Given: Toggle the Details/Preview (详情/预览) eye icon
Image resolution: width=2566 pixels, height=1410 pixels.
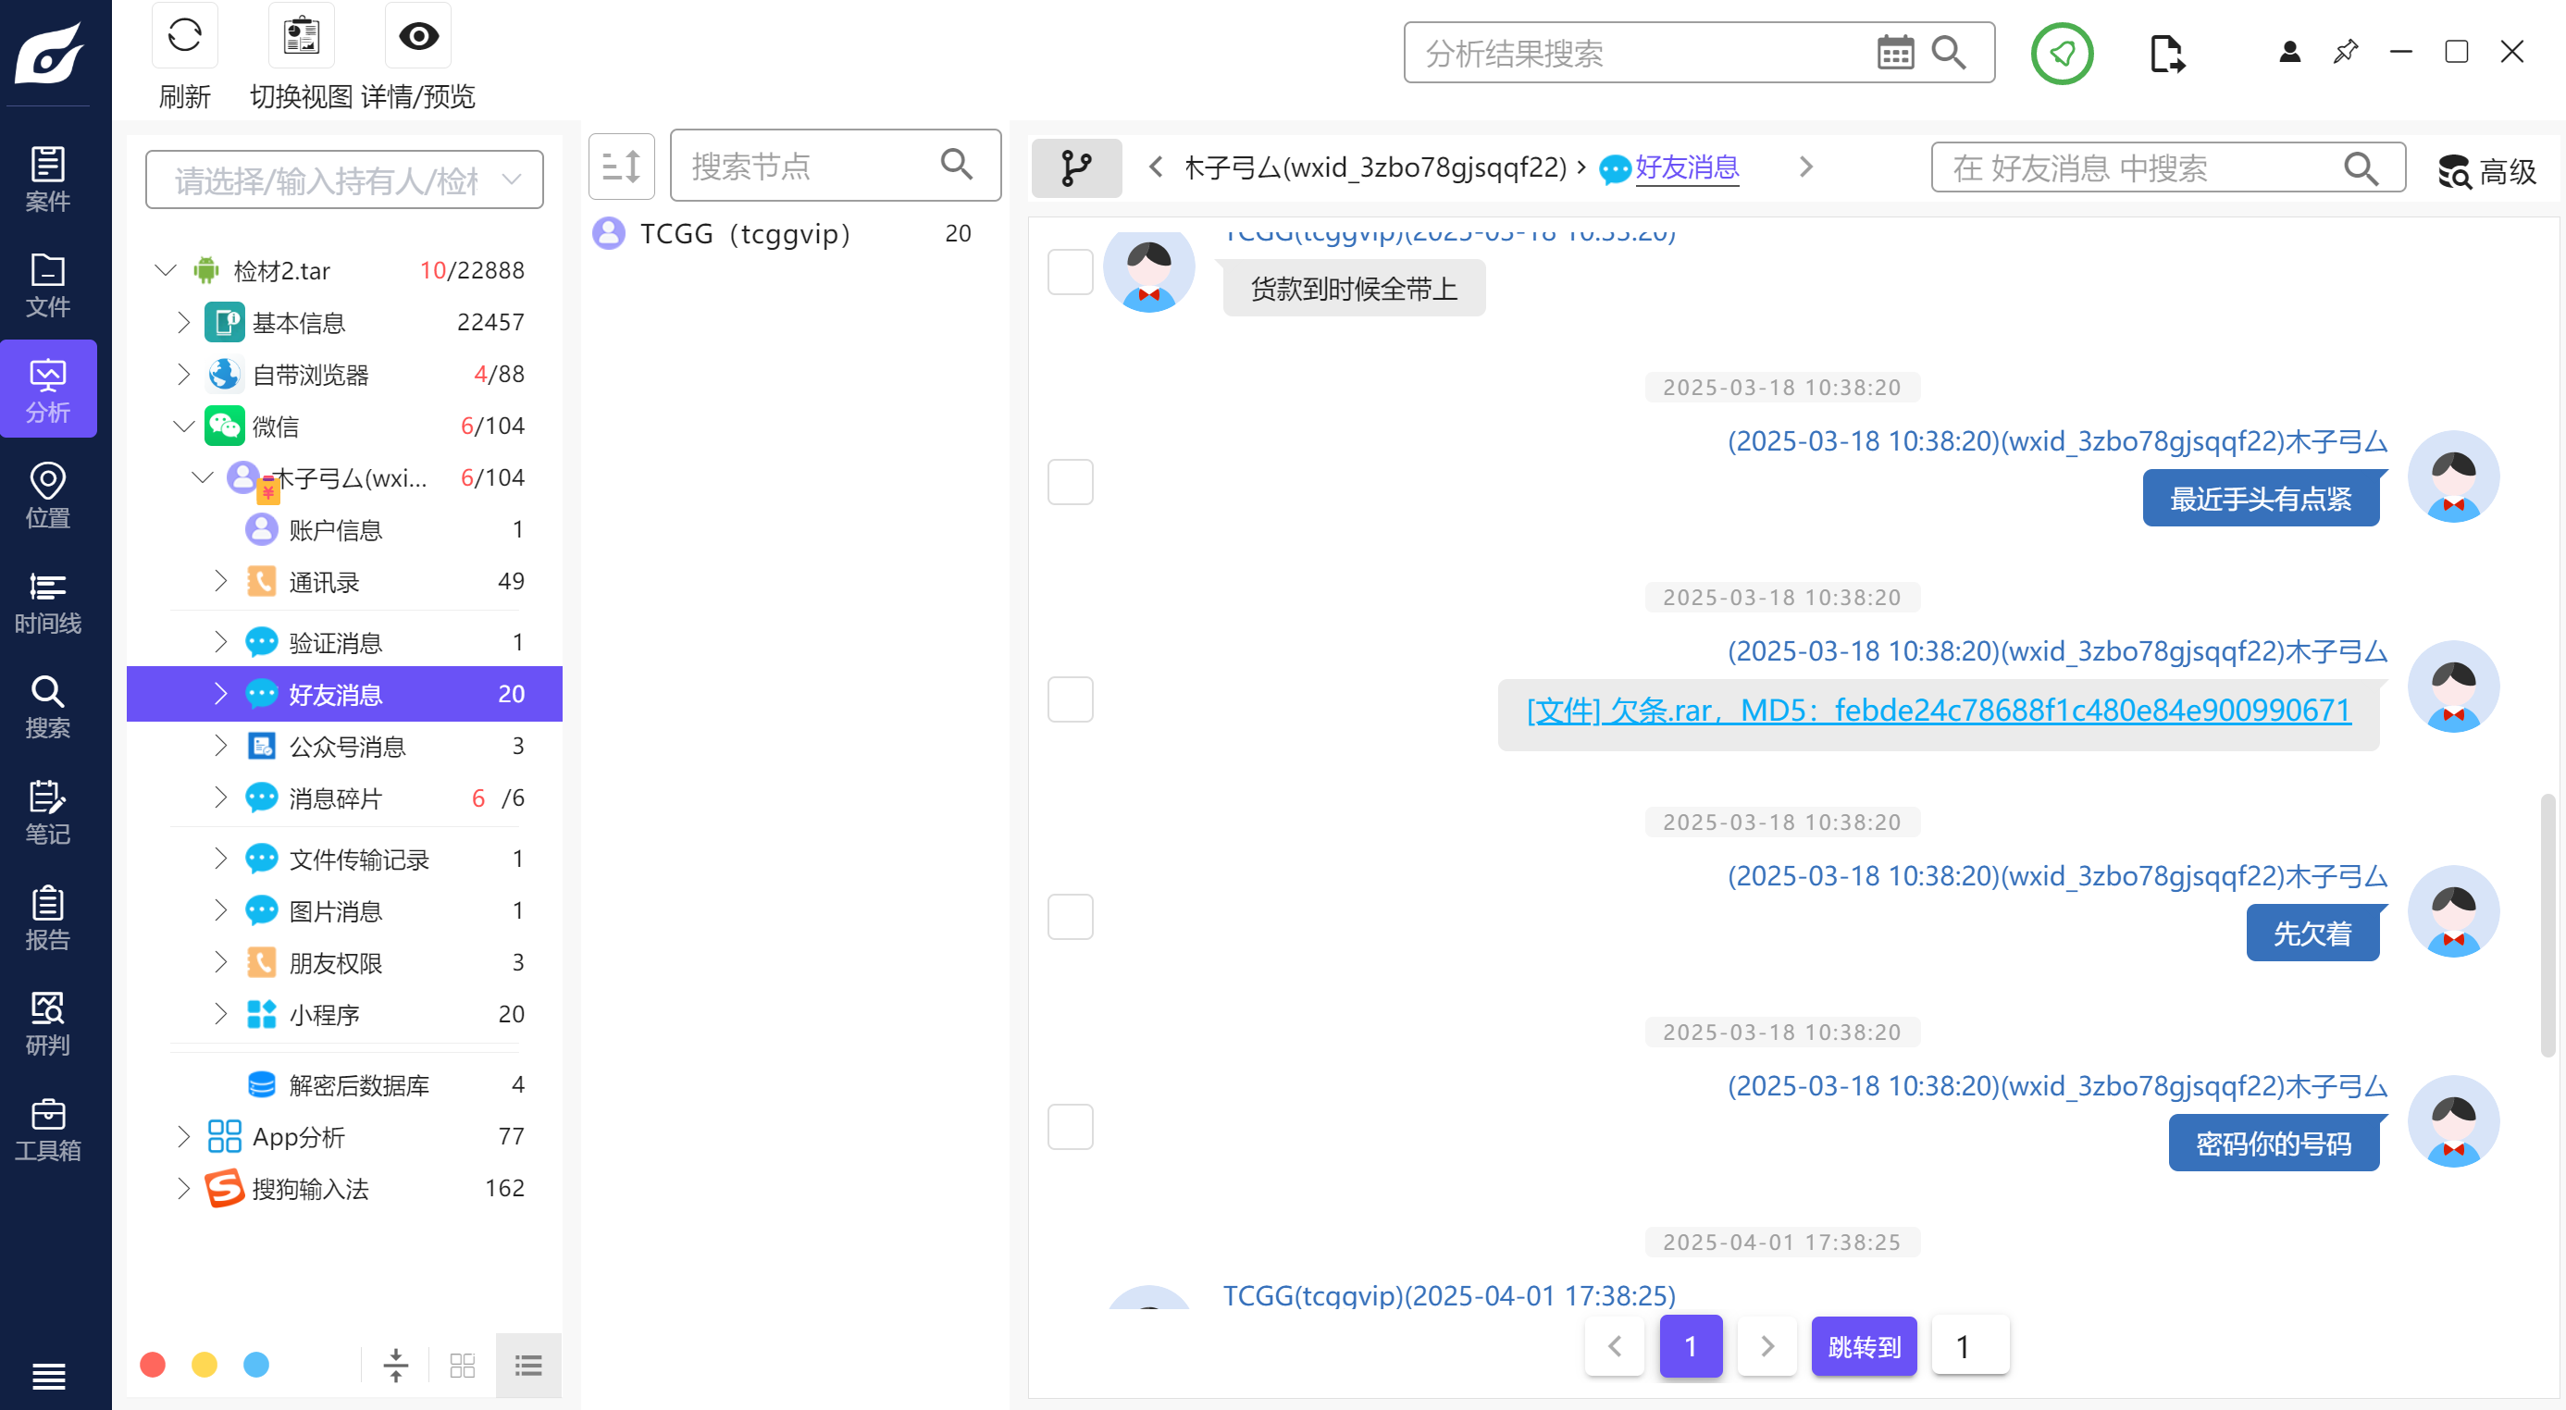Looking at the screenshot, I should click(418, 37).
